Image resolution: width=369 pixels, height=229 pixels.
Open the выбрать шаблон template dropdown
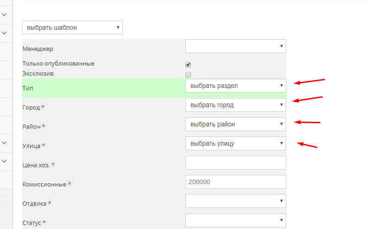[72, 27]
